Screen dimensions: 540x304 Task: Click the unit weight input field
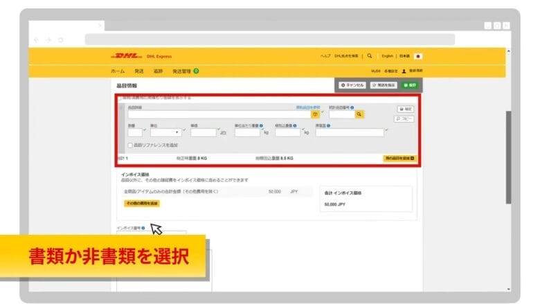pyautogui.click(x=247, y=132)
